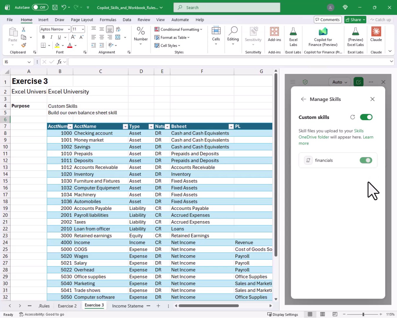Click the Save icon in title bar
The height and width of the screenshot is (318, 397).
tap(55, 7)
